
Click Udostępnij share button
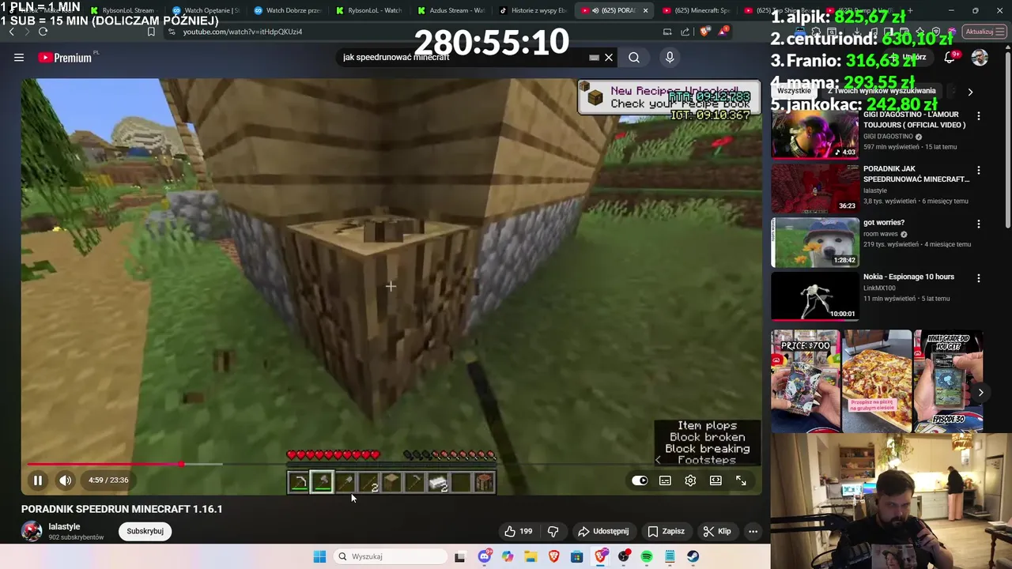coord(603,531)
